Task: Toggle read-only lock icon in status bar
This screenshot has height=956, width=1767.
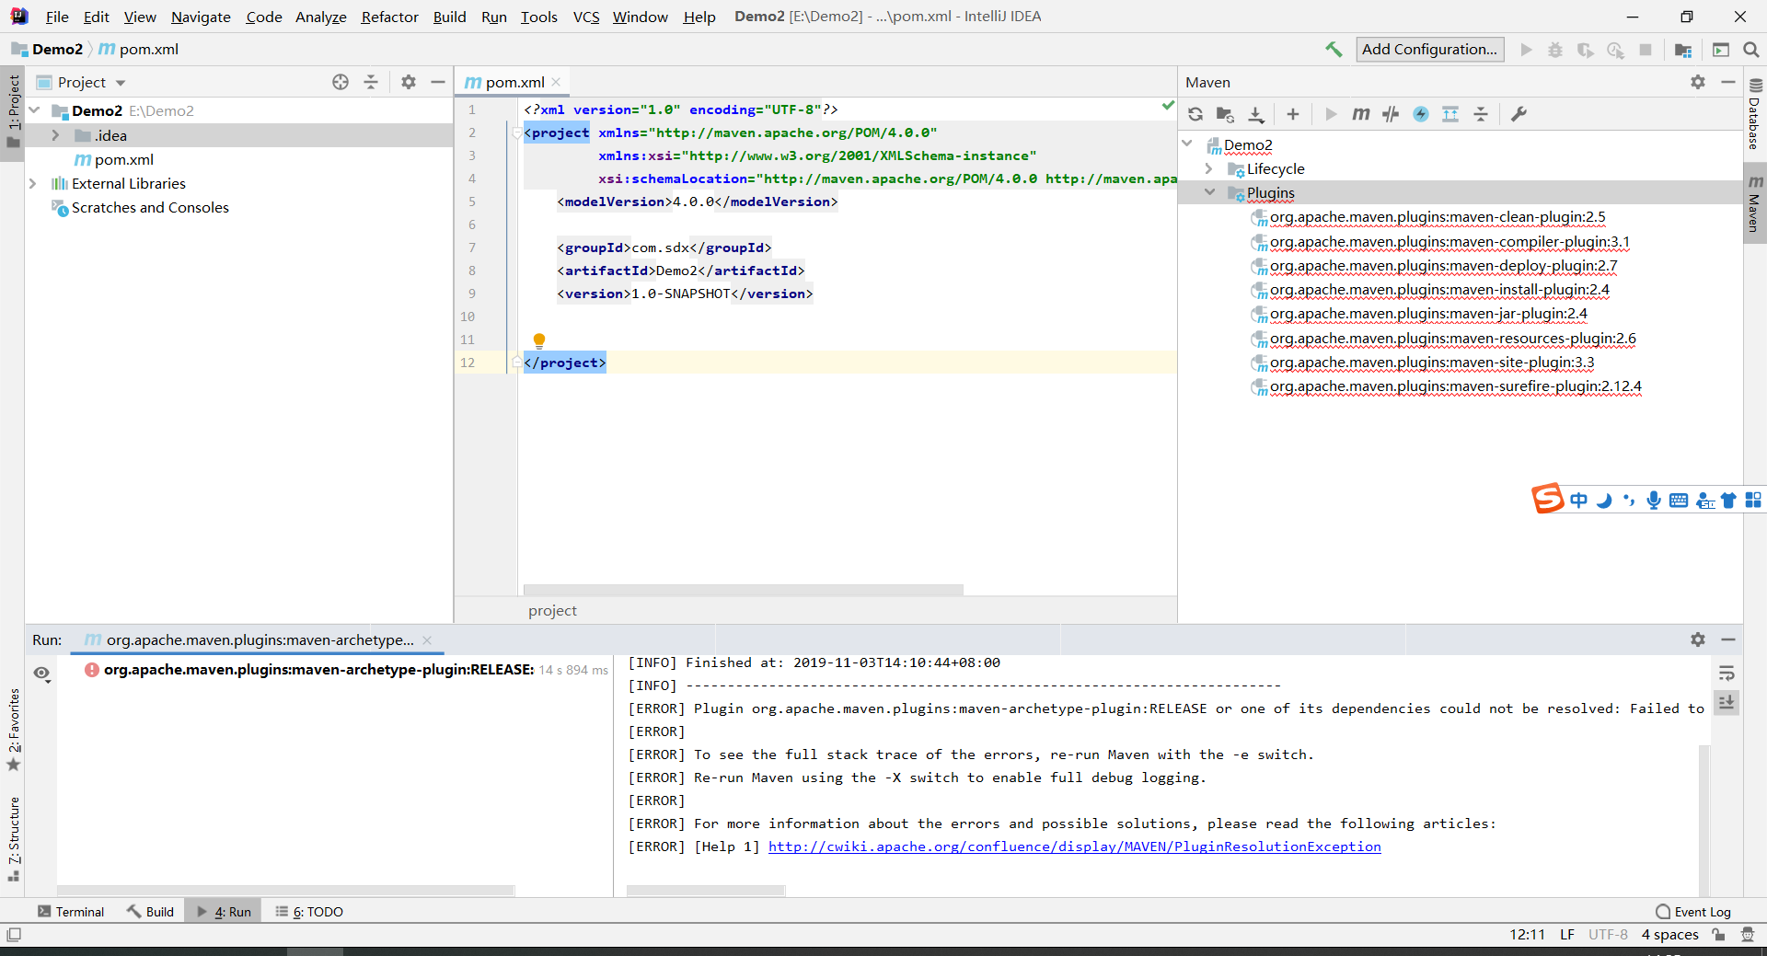Action: point(1718,935)
